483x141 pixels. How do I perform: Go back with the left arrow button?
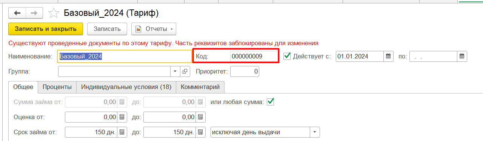pyautogui.click(x=17, y=13)
